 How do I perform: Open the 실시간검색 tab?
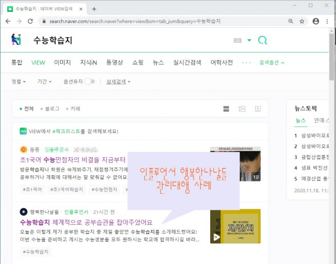tap(187, 62)
